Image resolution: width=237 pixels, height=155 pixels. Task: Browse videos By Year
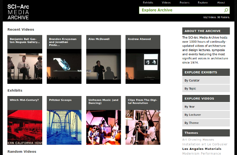(206, 107)
